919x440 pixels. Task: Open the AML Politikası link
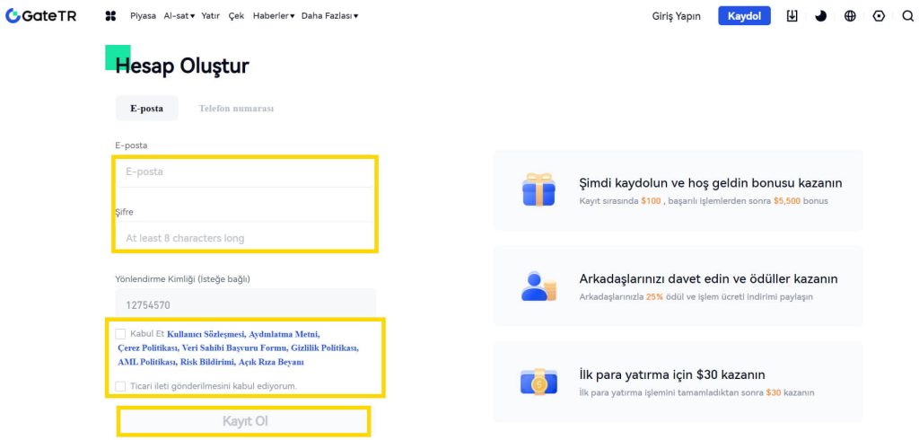tap(147, 363)
